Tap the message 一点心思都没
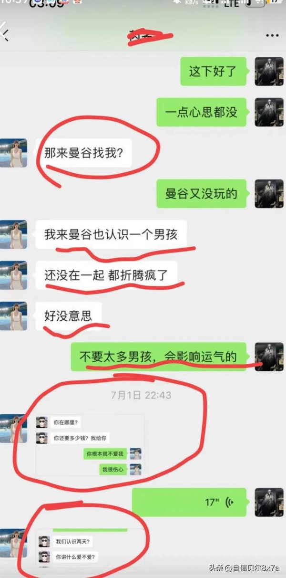The image size is (286, 578). (201, 112)
